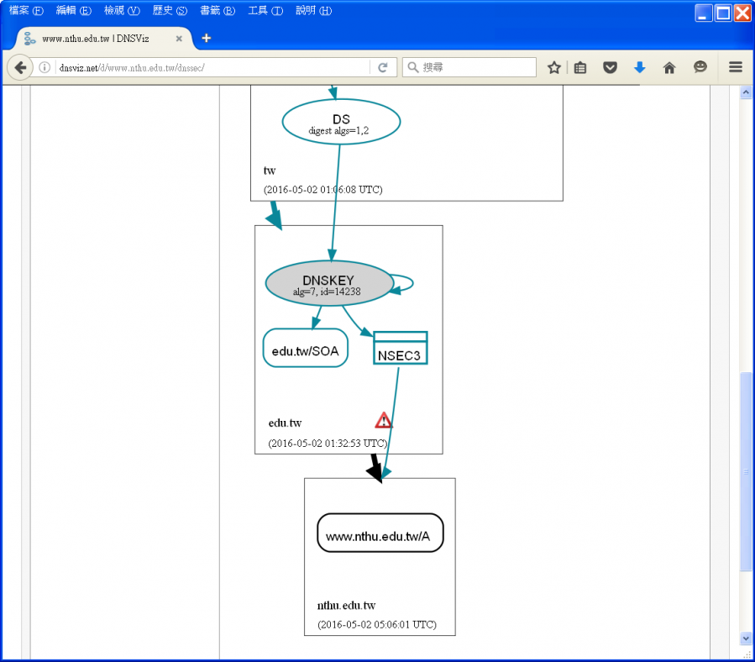Open a new tab with plus button

point(207,38)
